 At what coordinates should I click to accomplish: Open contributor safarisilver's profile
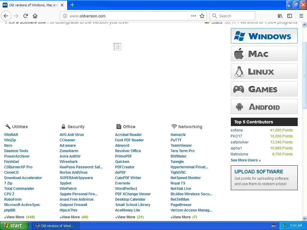(240, 142)
